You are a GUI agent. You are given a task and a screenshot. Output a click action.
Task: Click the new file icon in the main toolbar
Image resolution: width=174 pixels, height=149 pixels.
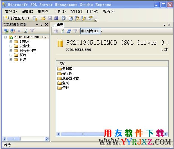[x=35, y=18]
